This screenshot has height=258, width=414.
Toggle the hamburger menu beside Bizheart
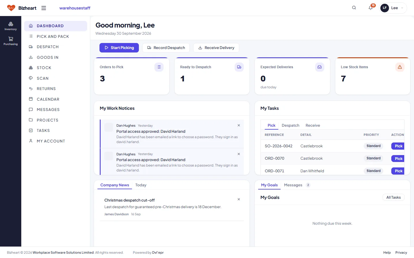click(44, 8)
